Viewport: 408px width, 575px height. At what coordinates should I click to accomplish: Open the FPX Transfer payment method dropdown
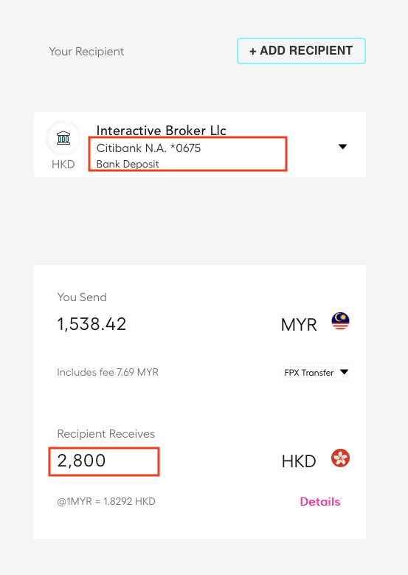[317, 372]
